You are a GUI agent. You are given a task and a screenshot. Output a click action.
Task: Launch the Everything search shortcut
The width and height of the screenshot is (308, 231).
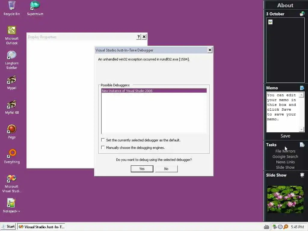point(12,156)
